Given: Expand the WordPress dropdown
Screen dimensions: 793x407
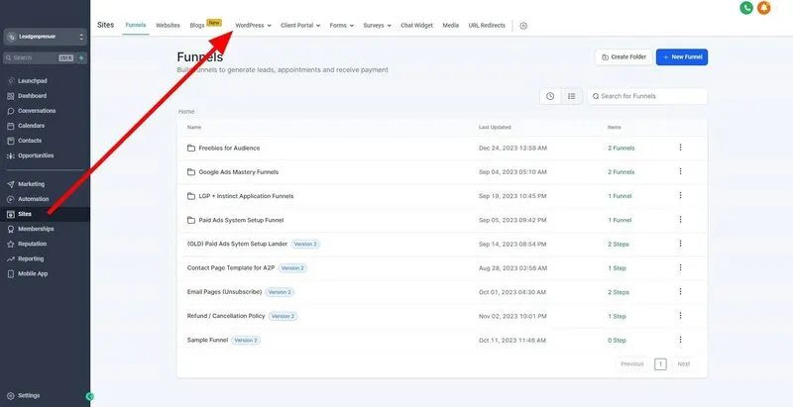Looking at the screenshot, I should 254,25.
